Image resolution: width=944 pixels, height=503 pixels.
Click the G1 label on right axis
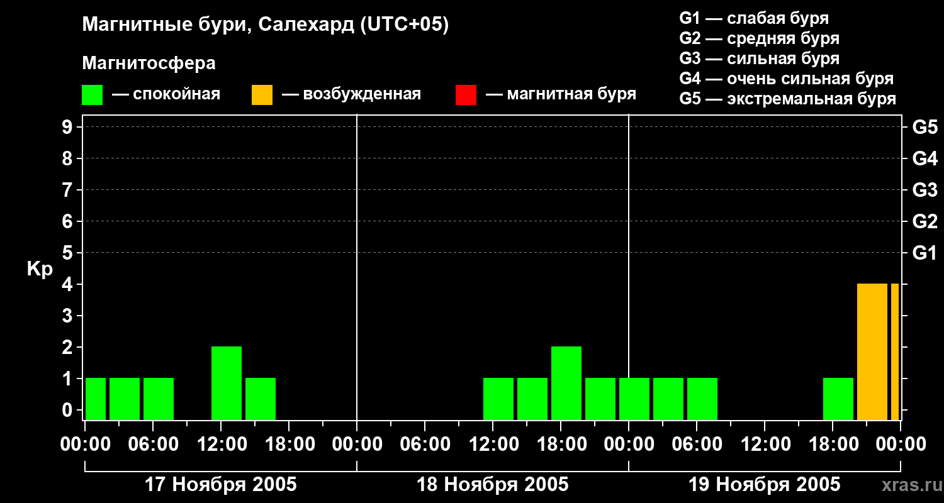click(925, 253)
